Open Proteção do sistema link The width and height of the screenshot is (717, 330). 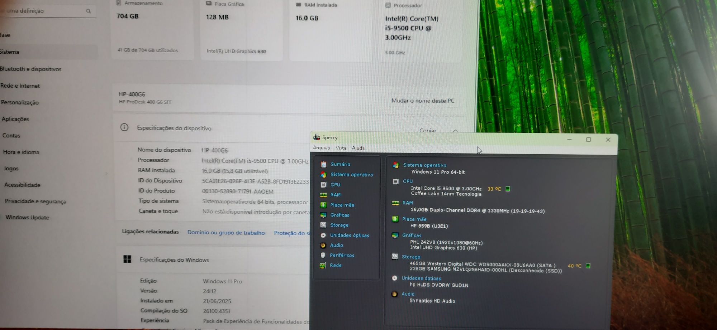tap(291, 233)
